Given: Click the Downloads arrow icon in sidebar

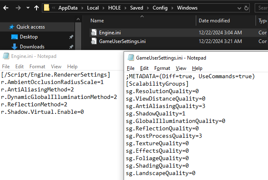Looking at the screenshot, I should pos(13,46).
